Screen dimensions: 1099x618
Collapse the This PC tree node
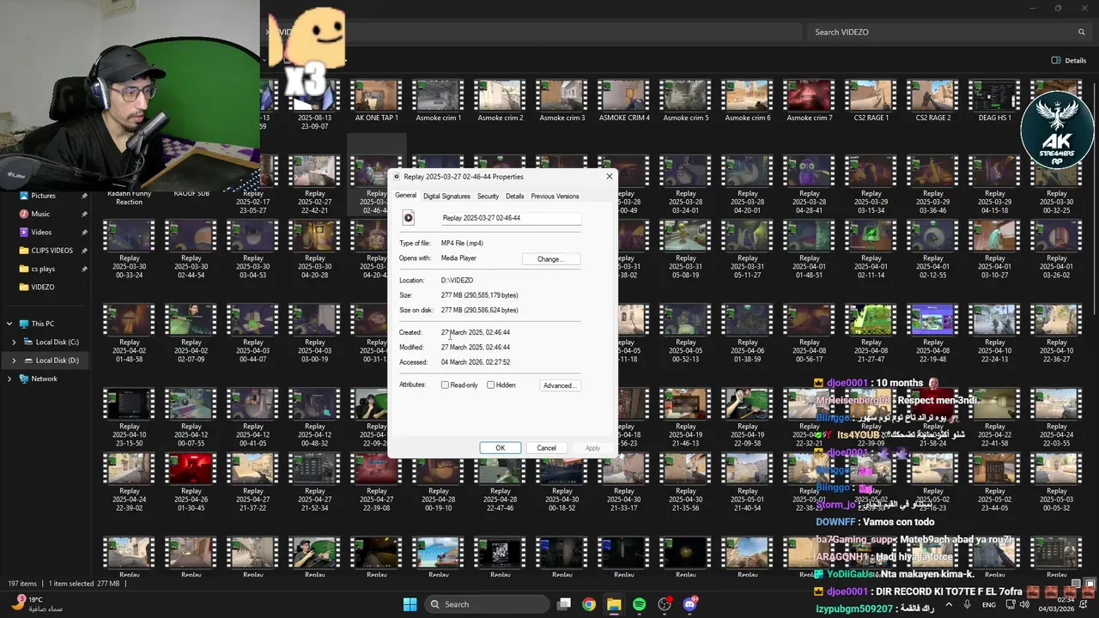click(x=9, y=324)
